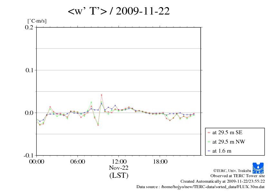
Task: Click the 00:00 x-axis label
Action: tap(37, 162)
